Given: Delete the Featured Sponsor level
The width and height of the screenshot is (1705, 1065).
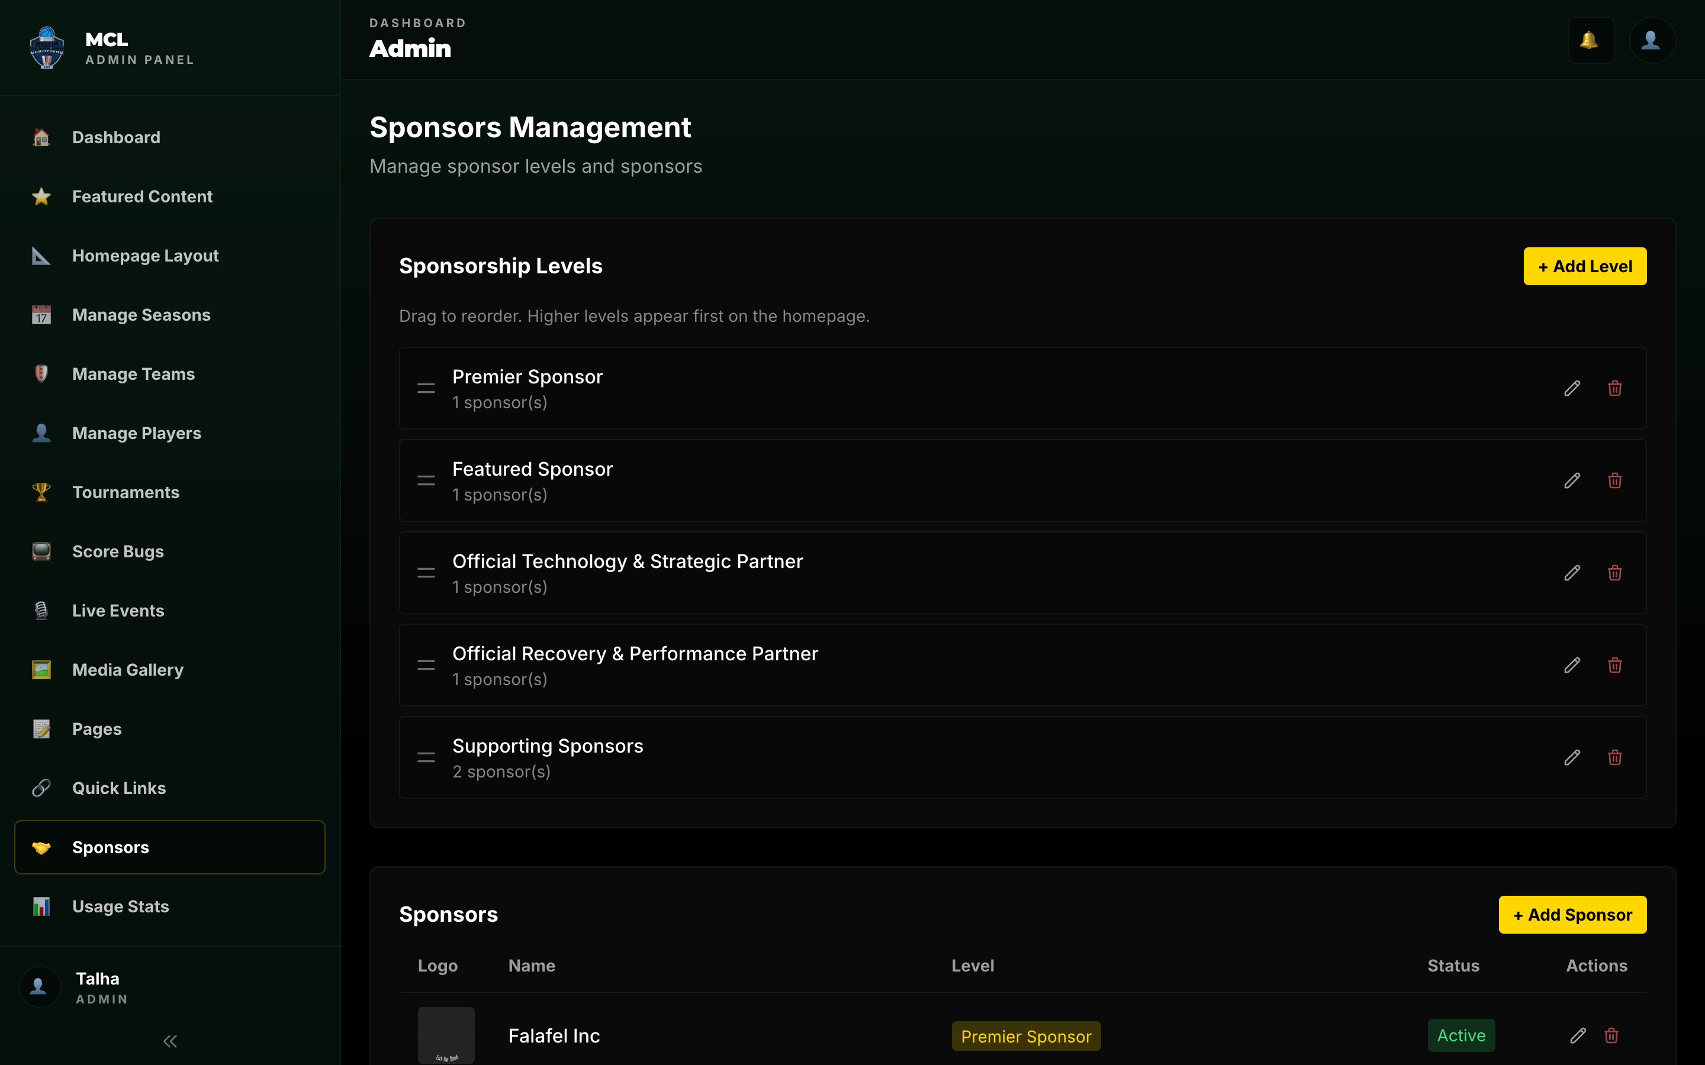Looking at the screenshot, I should pos(1615,480).
